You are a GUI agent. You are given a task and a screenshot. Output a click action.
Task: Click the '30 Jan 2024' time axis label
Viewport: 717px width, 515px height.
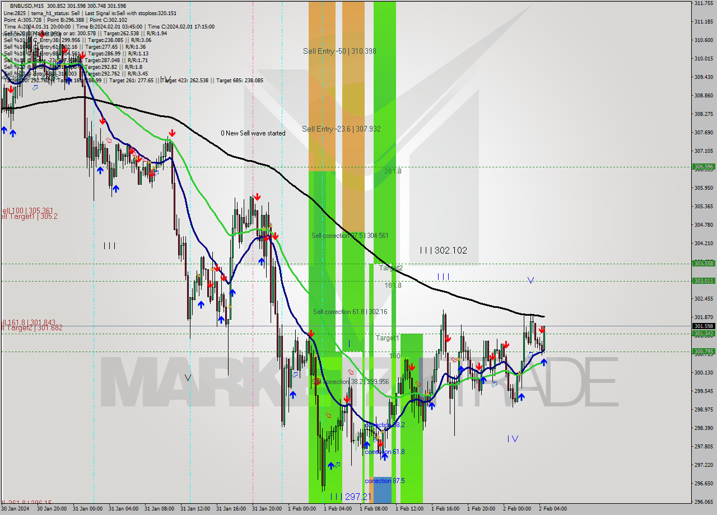click(15, 509)
